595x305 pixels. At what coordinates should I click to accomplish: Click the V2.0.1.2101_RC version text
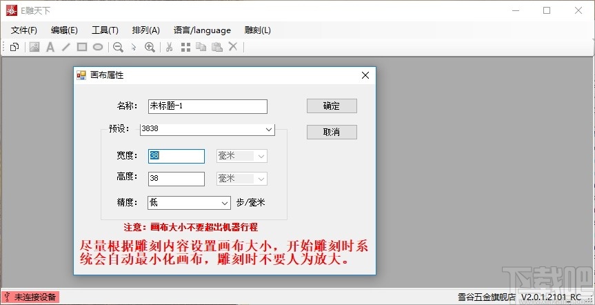tap(551, 297)
